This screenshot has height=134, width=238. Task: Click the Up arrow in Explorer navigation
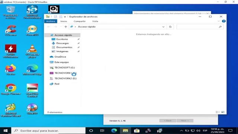click(65, 27)
